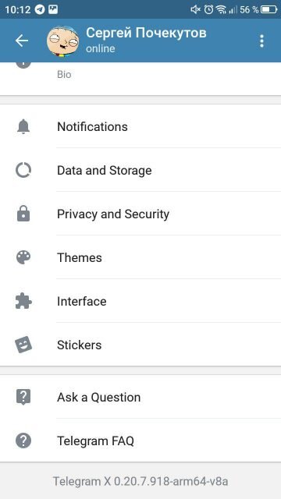Tap the Telegram FAQ question mark icon

(23, 441)
